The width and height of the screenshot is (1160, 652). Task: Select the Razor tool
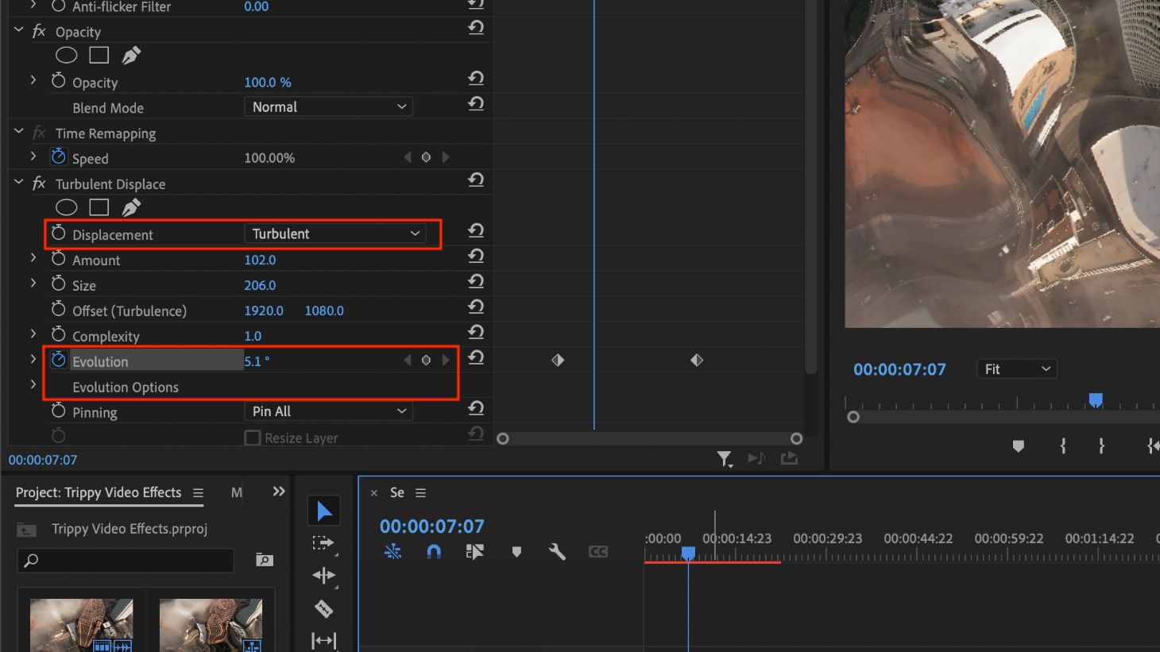[323, 608]
